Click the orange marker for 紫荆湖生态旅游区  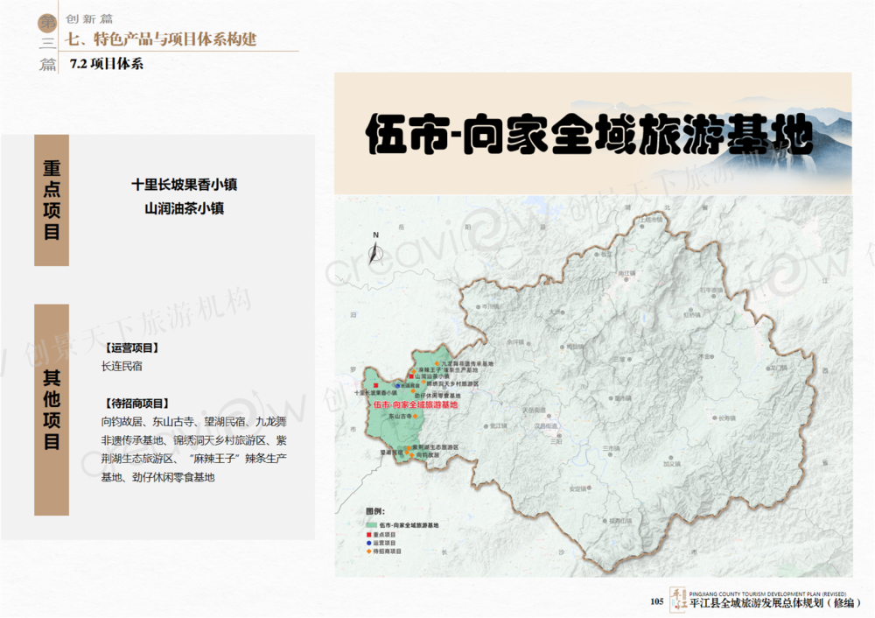click(x=407, y=448)
